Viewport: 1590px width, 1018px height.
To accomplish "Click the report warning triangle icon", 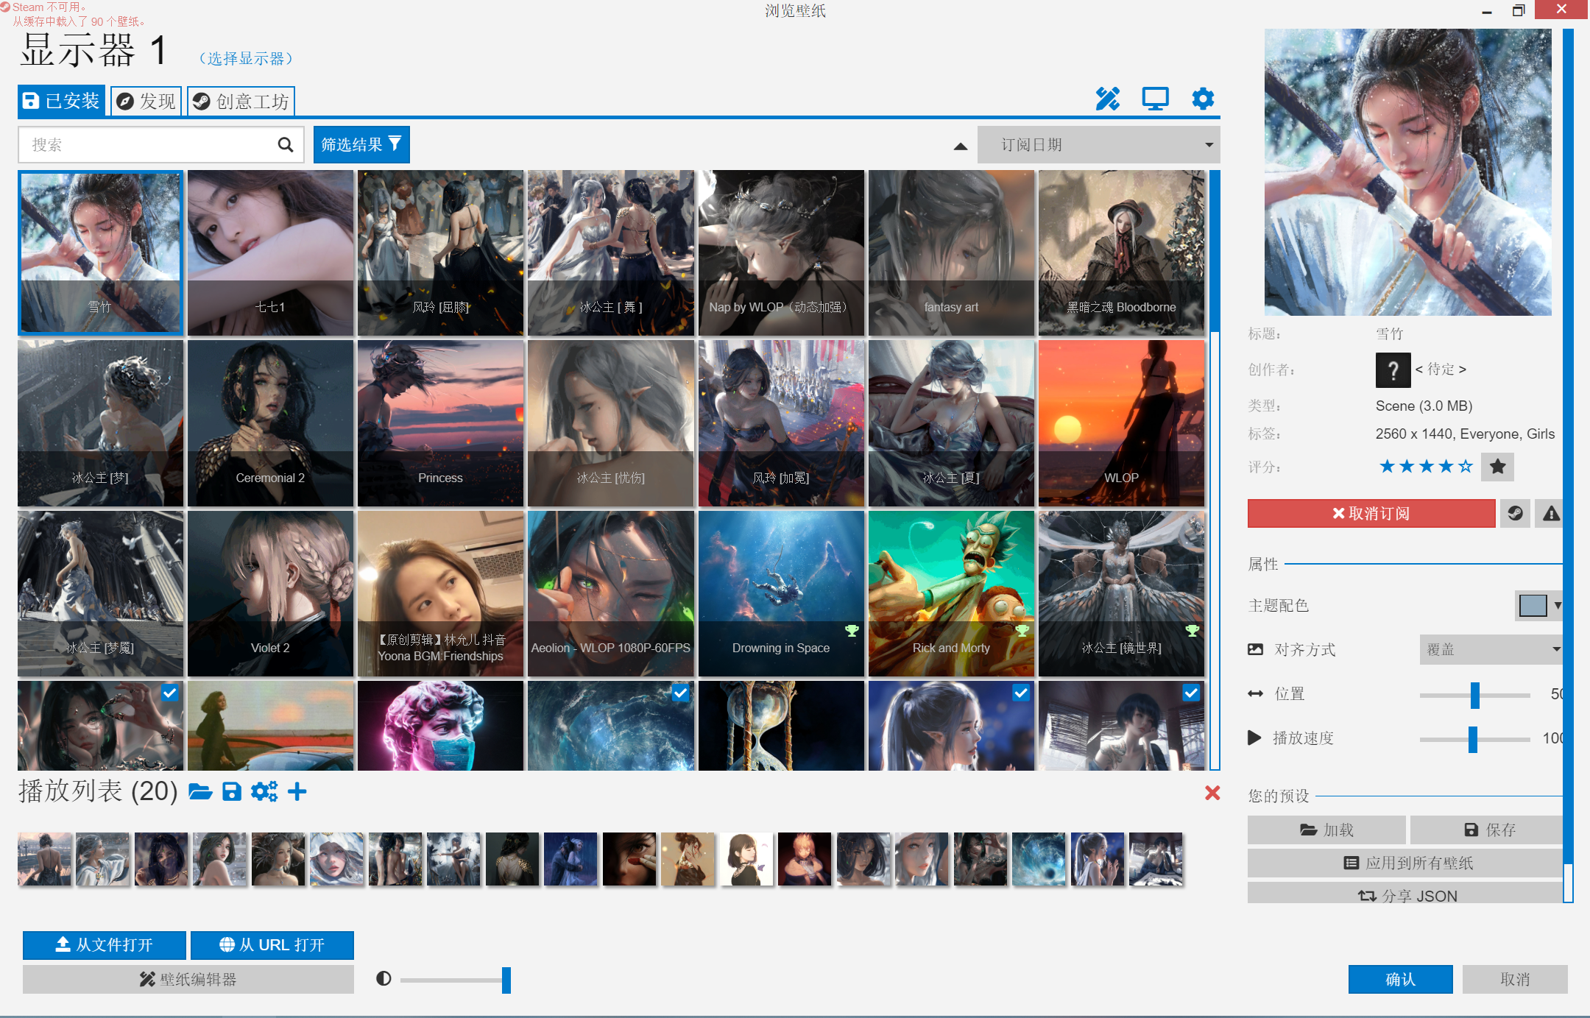I will point(1551,514).
